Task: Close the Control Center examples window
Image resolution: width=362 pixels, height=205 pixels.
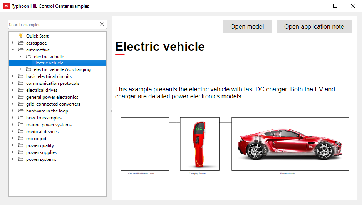Action: click(x=353, y=6)
